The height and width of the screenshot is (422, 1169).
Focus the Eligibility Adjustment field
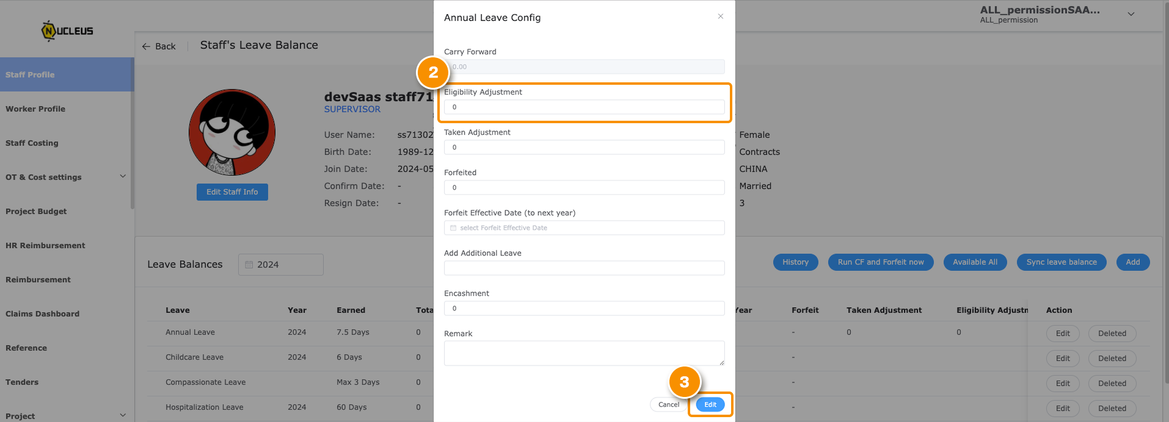[x=584, y=107]
